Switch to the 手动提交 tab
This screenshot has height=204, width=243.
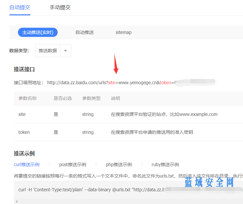coord(60,7)
